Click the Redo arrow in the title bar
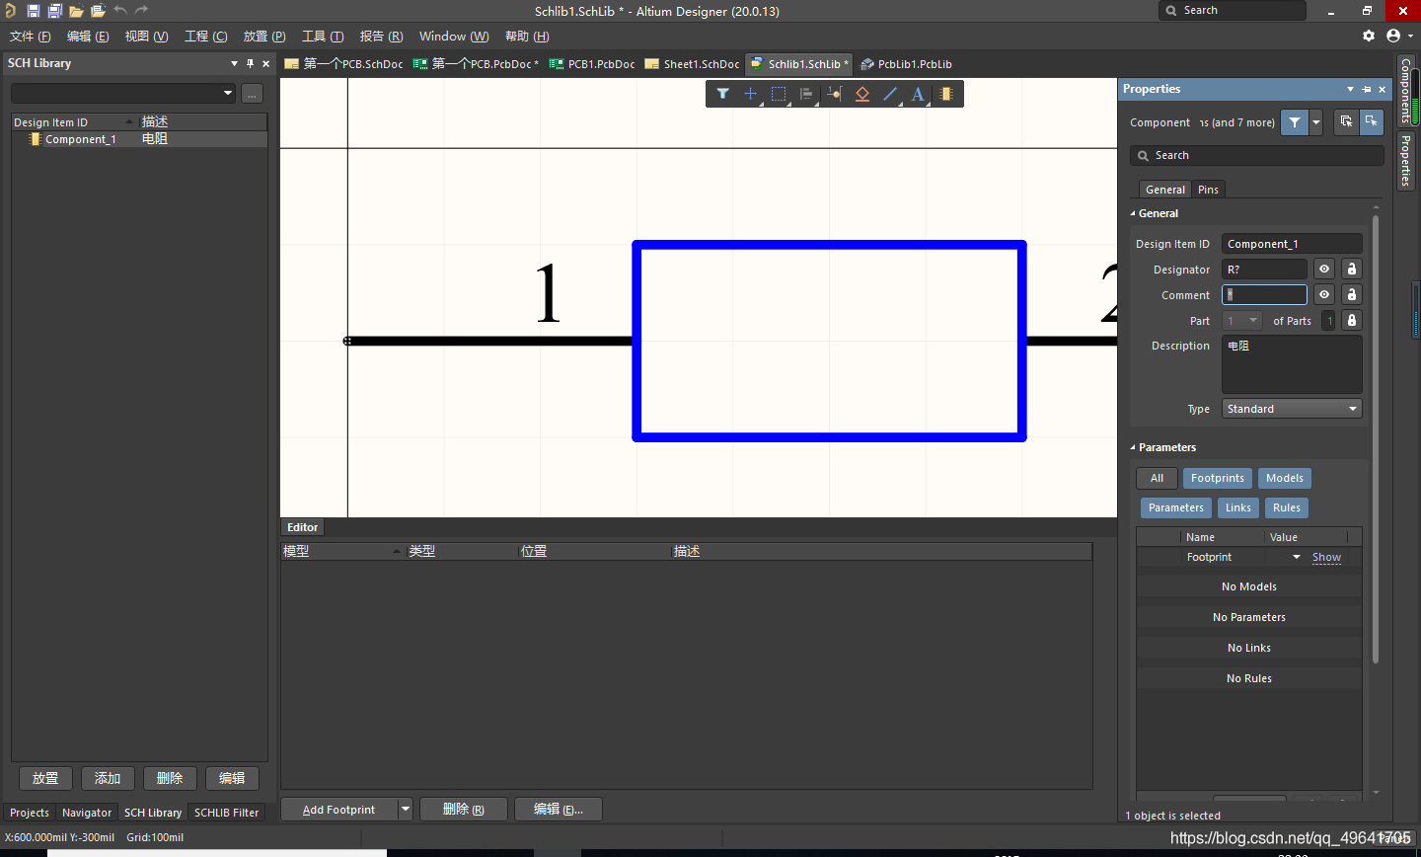 [x=141, y=10]
